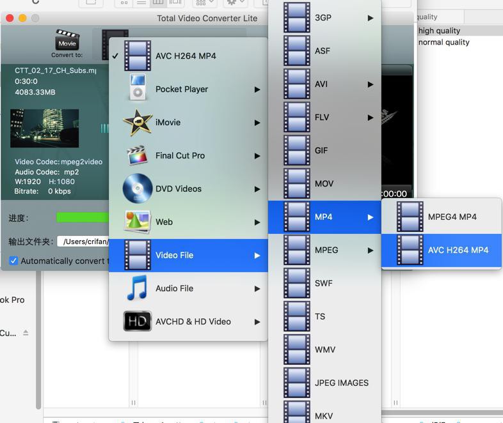Expand the 3GP submenu arrow
Image resolution: width=503 pixels, height=423 pixels.
point(371,18)
